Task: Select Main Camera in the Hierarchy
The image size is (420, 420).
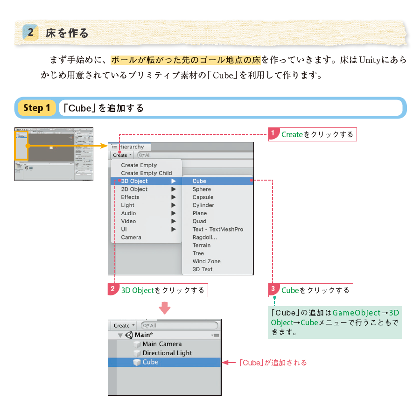Action: point(164,344)
